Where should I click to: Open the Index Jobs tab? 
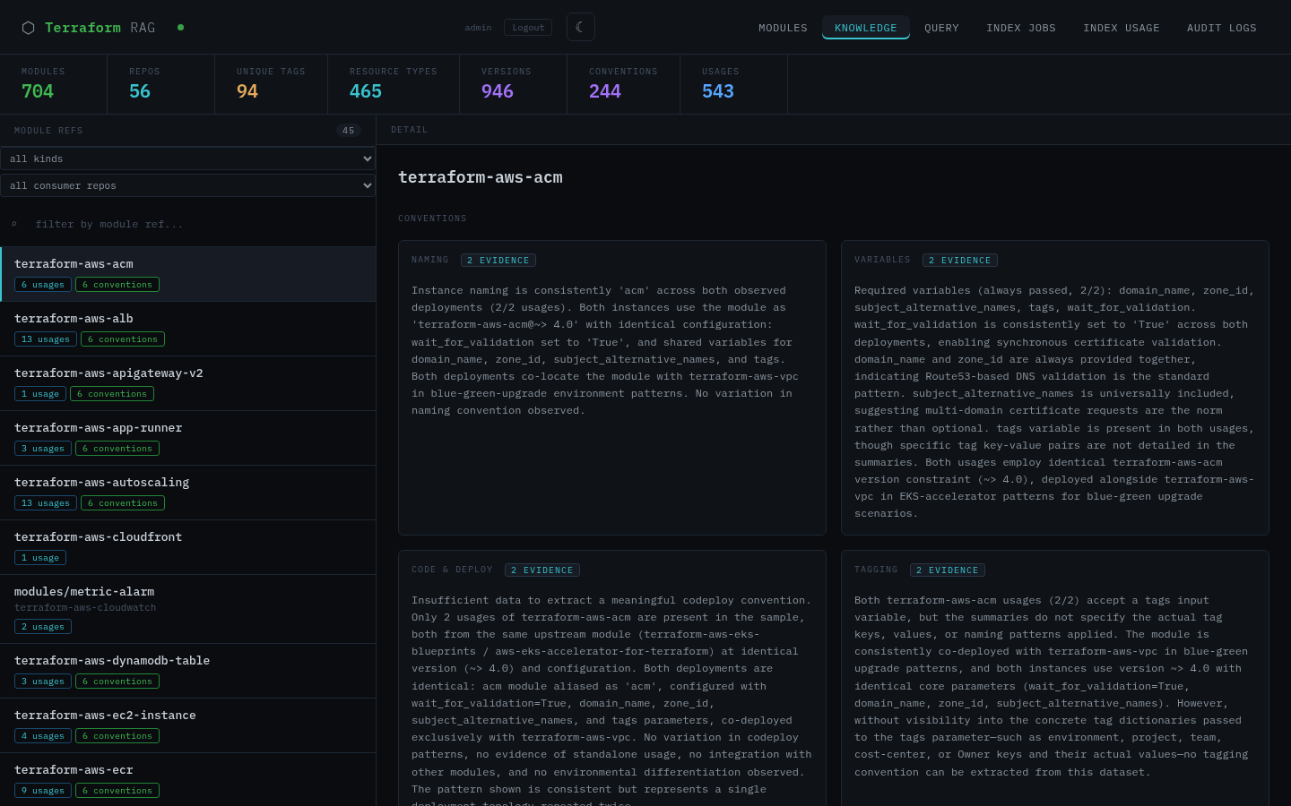point(1021,28)
